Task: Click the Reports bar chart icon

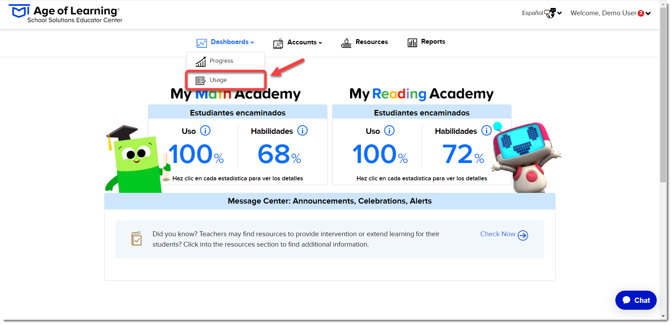Action: click(412, 43)
